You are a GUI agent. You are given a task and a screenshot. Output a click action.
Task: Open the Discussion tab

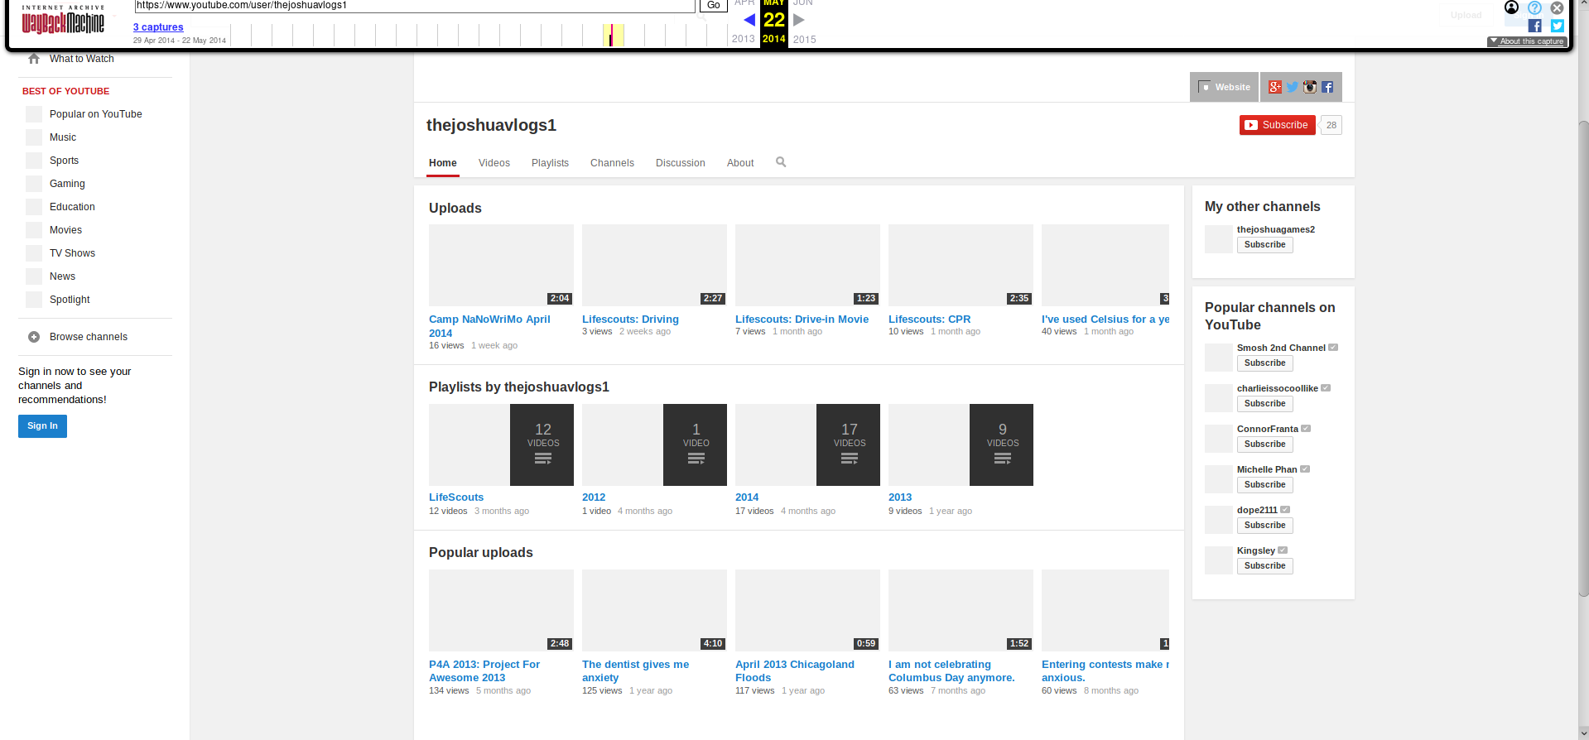click(681, 163)
